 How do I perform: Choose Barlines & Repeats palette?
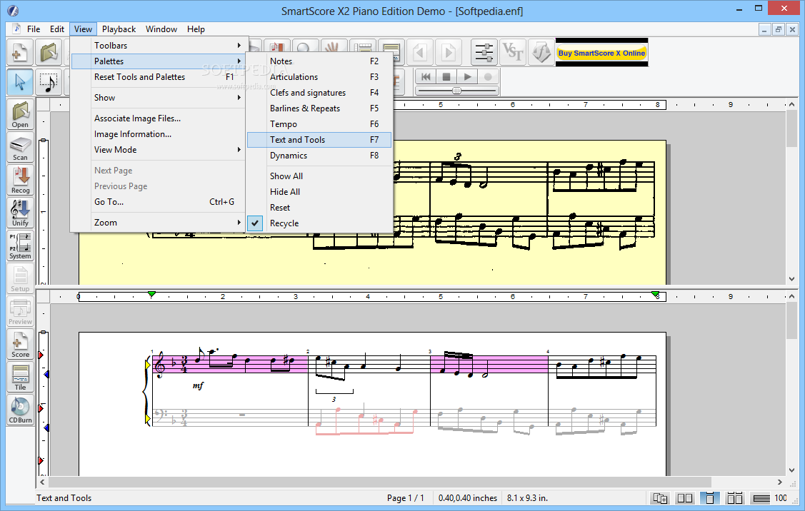point(319,108)
